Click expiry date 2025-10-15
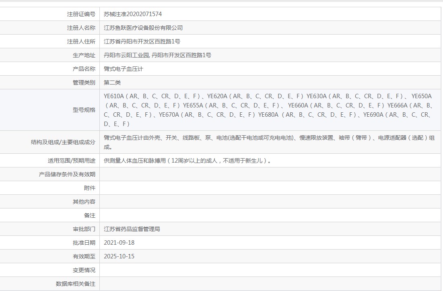The image size is (443, 291). [119, 256]
